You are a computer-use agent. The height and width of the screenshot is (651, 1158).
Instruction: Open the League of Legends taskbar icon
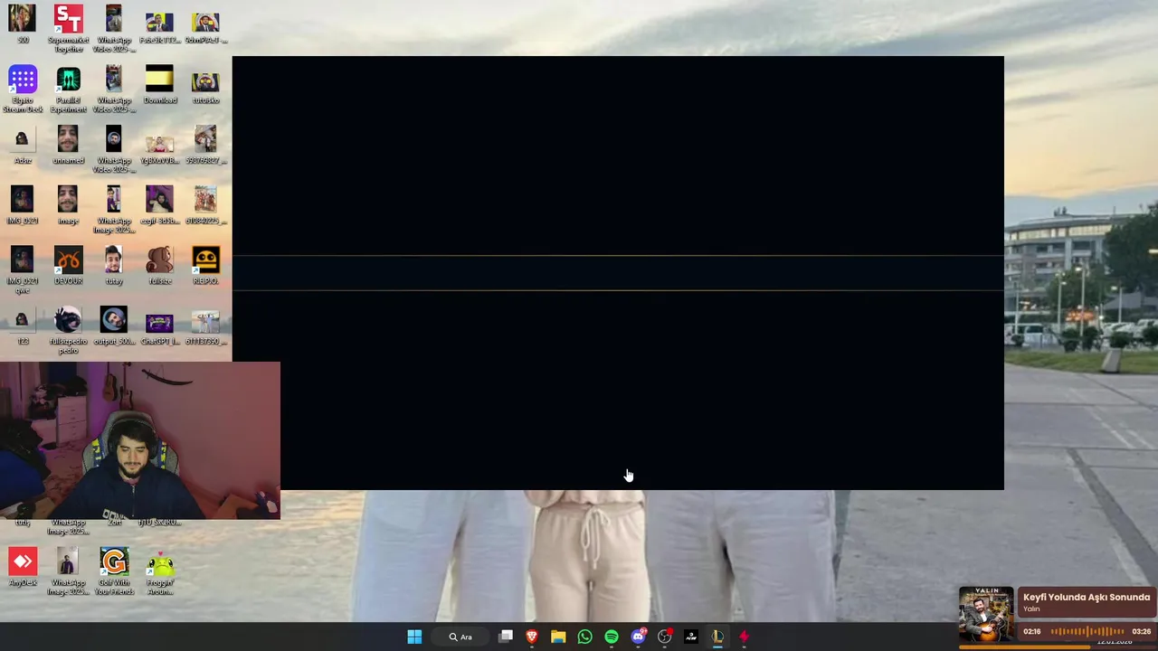pyautogui.click(x=717, y=637)
